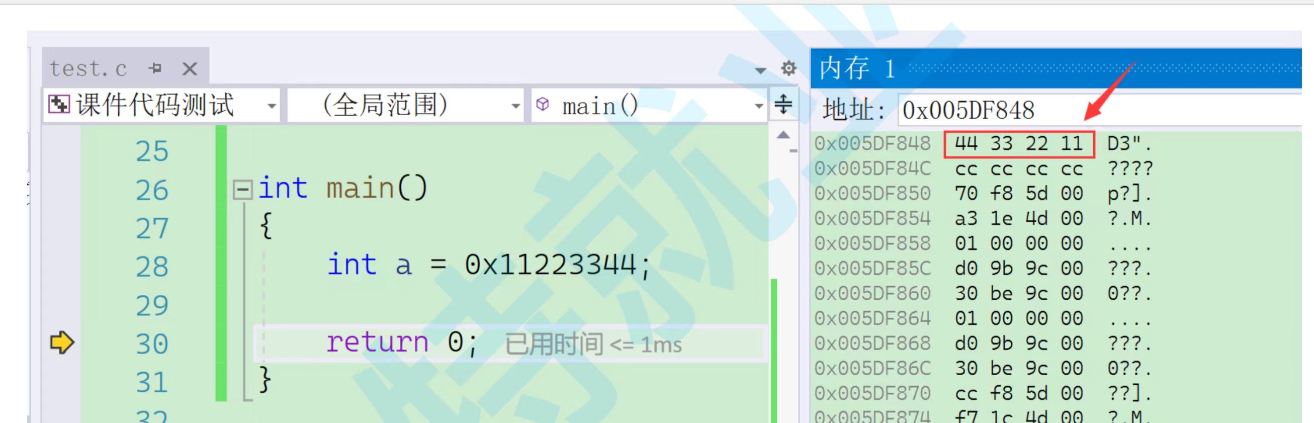Click line number 31 in gutter
This screenshot has width=1314, height=423.
pyautogui.click(x=151, y=382)
